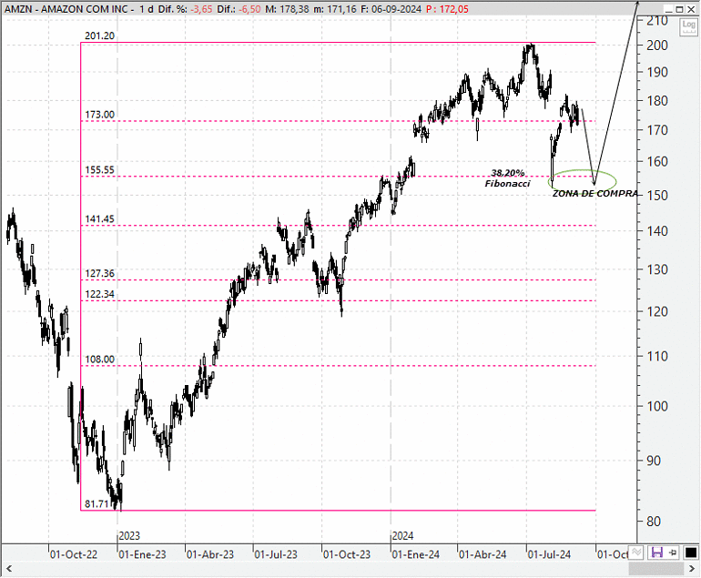Click the F: 06-09-2024 date value
Image resolution: width=701 pixels, height=578 pixels.
coord(391,9)
